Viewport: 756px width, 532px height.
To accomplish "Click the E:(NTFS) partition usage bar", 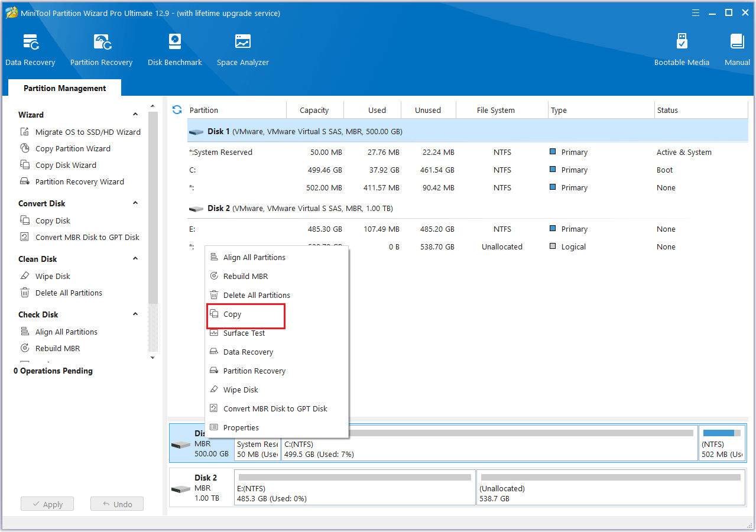I will [355, 477].
